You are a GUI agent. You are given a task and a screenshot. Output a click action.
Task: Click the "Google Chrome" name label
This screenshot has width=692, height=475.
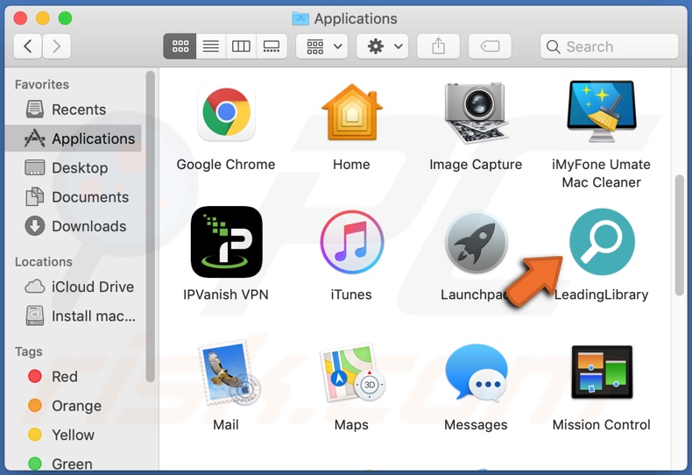pos(226,164)
